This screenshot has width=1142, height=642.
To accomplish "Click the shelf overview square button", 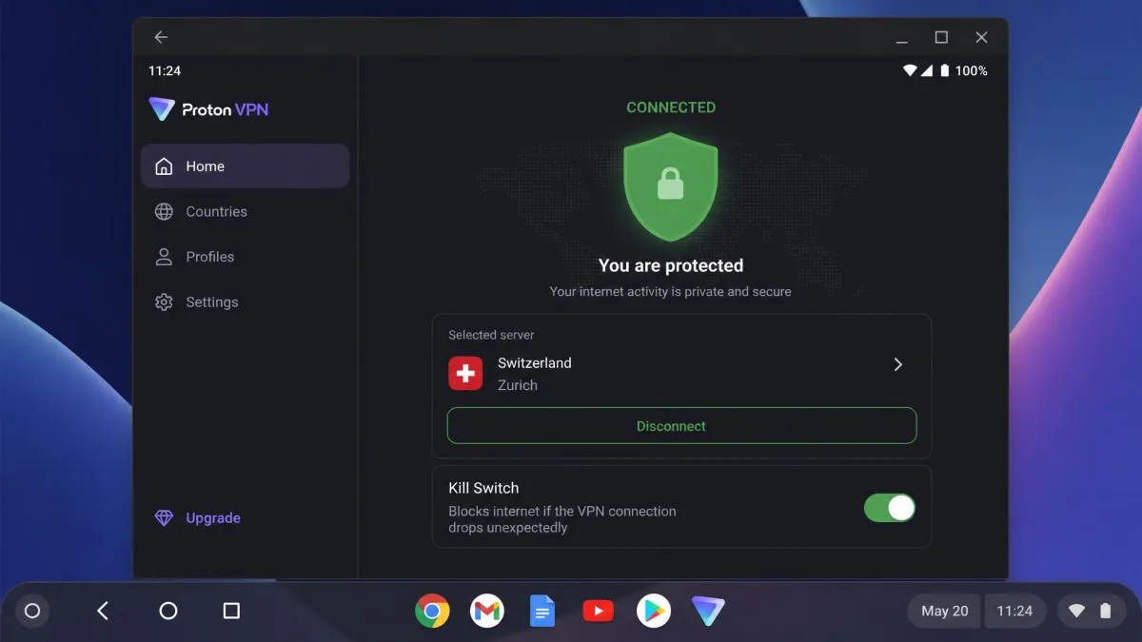I will click(231, 611).
